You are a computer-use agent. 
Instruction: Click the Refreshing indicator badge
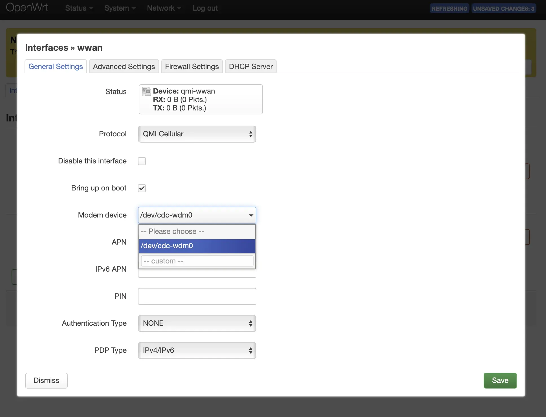(449, 8)
